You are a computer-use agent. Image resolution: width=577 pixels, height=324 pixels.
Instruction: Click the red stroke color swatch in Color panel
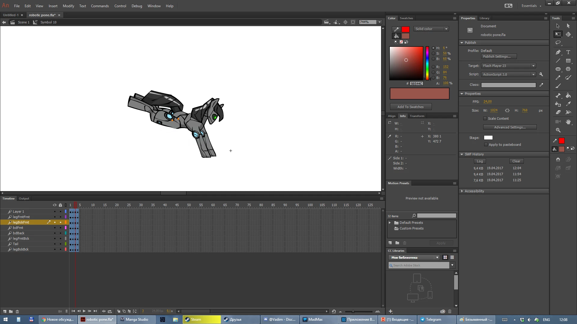tap(405, 29)
